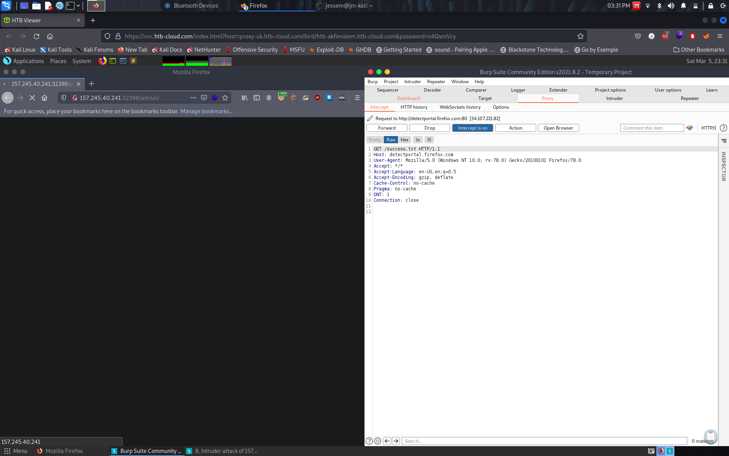Expand the Inspector panel options icon
729x456 pixels.
coord(724,141)
